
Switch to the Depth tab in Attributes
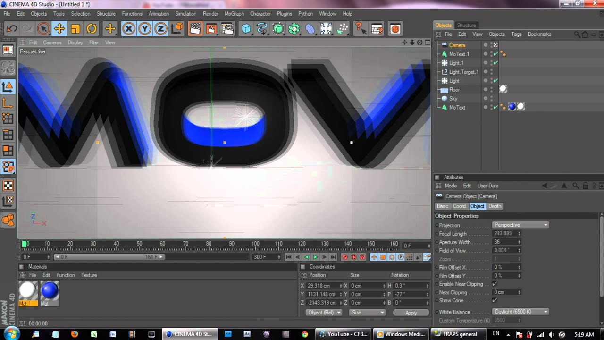click(495, 206)
